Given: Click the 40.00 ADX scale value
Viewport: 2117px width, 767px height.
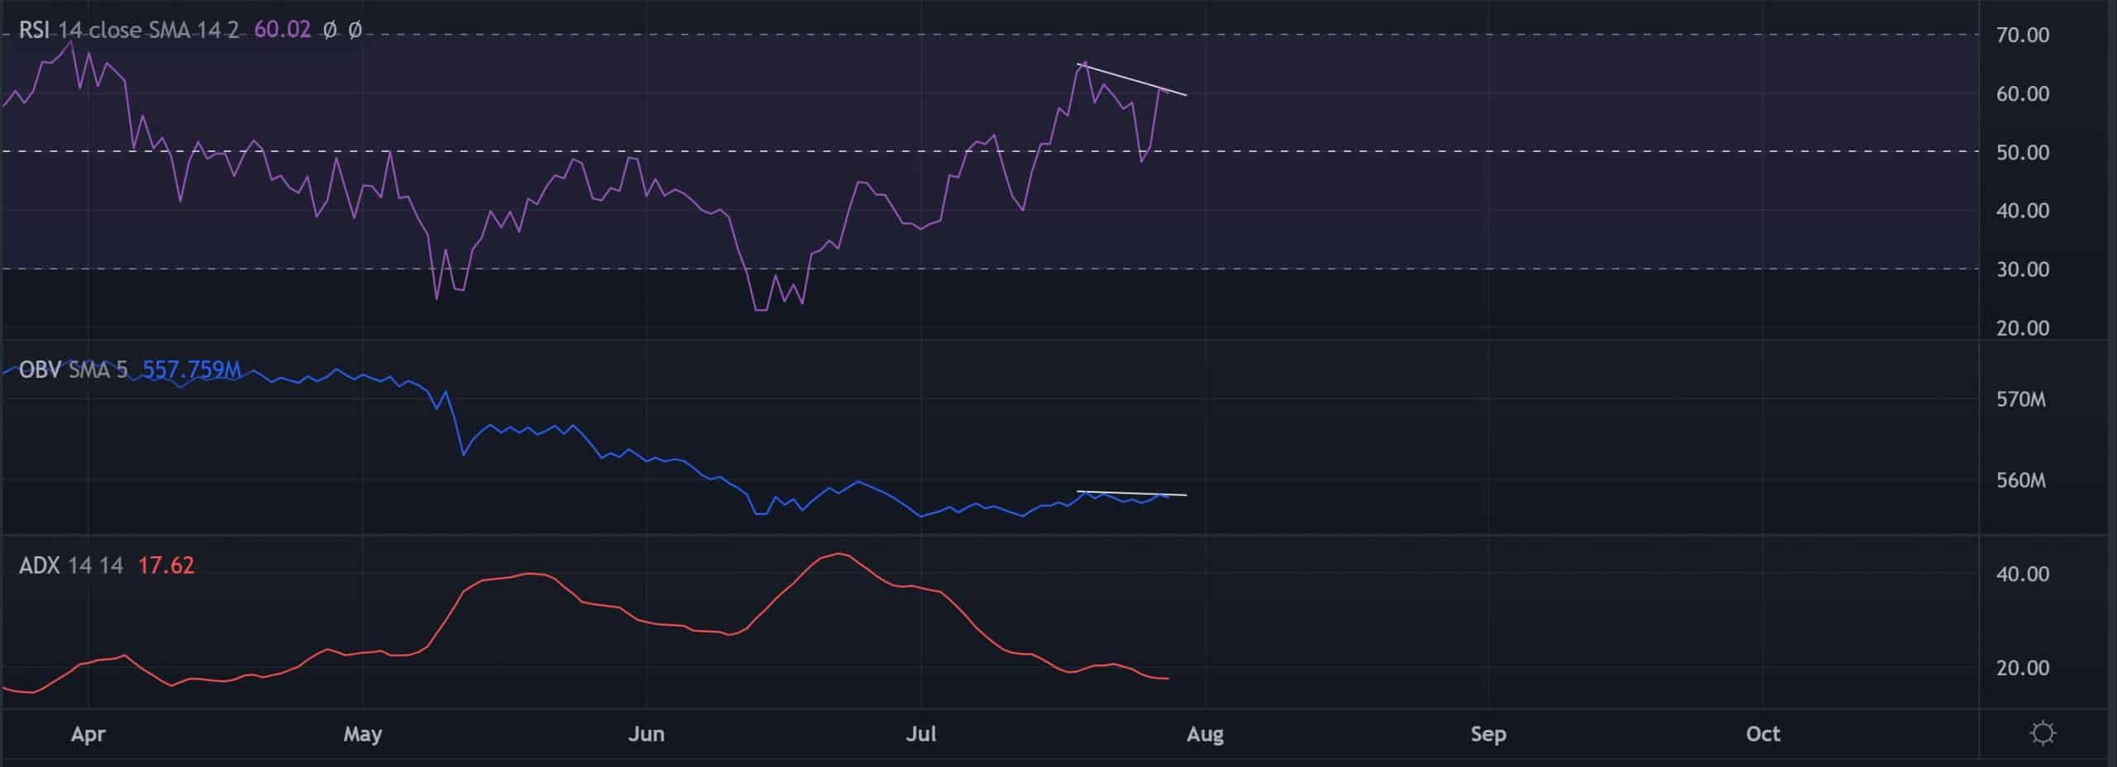Looking at the screenshot, I should point(2023,574).
